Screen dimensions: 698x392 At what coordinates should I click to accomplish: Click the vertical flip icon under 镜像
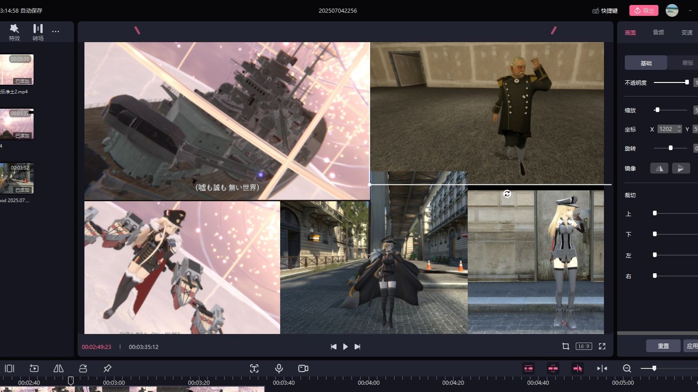point(681,168)
